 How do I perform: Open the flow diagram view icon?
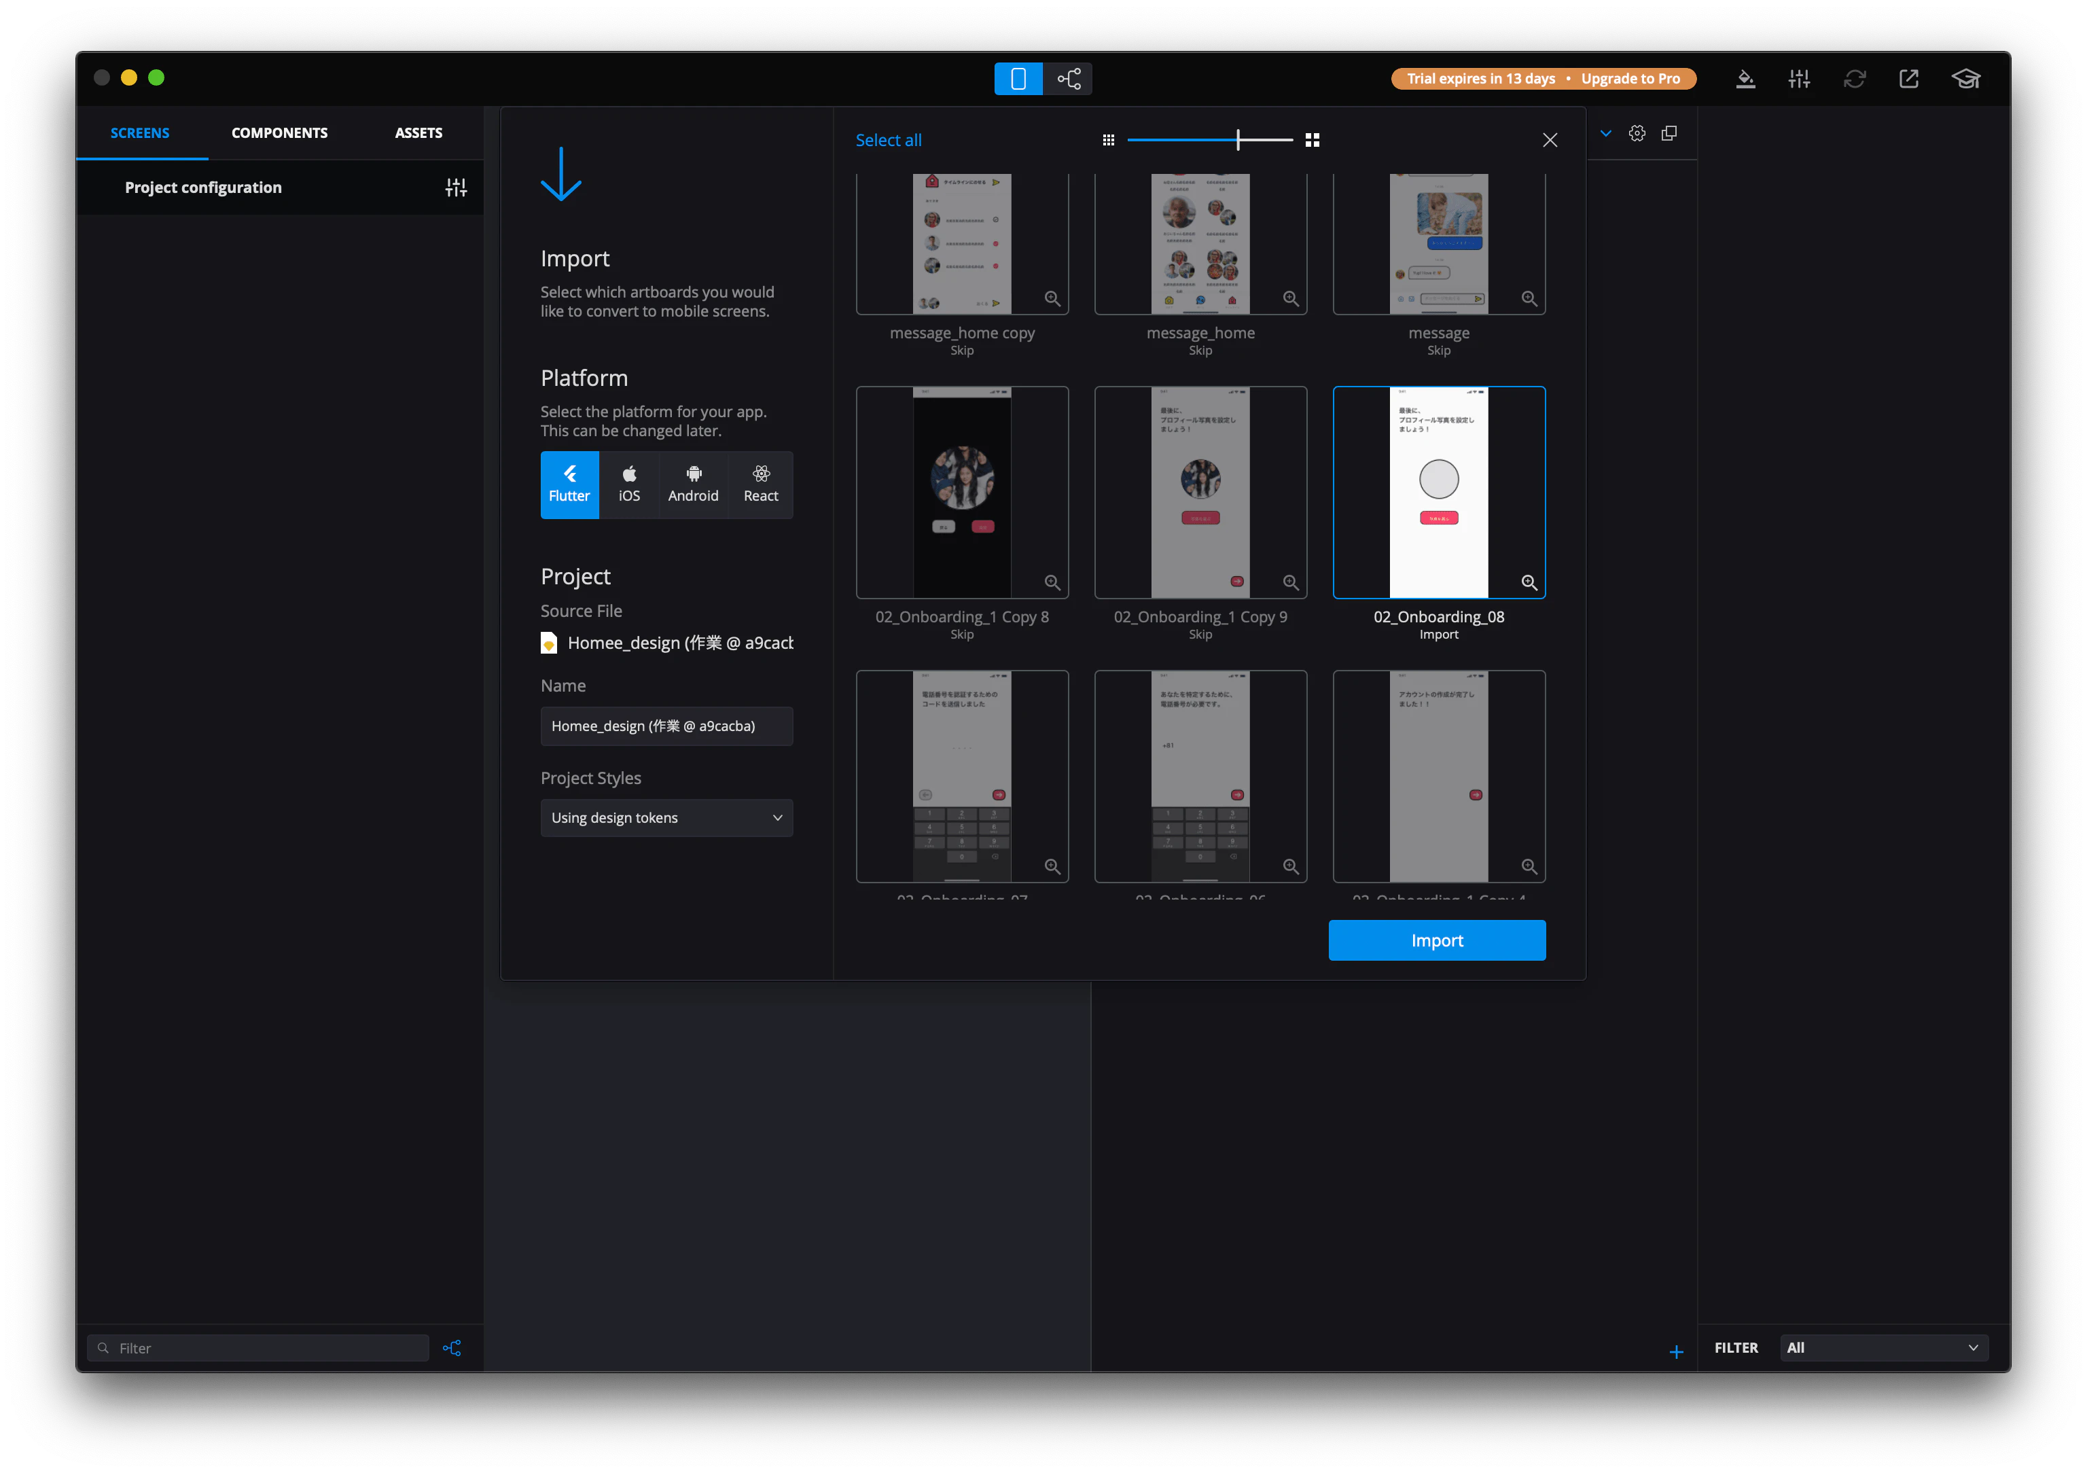point(1068,79)
